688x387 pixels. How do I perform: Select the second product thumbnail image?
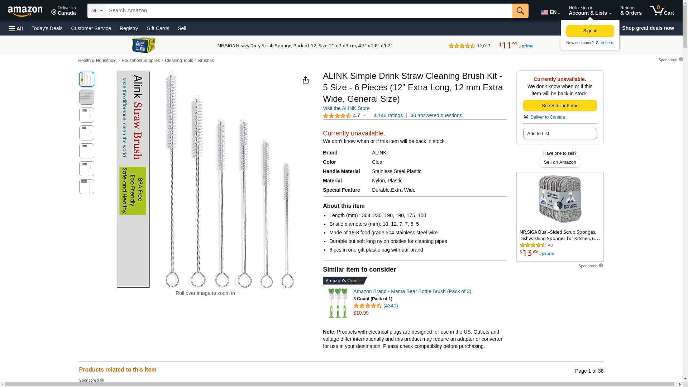87,97
